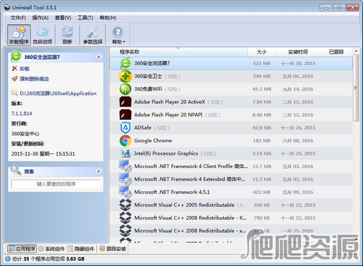Select Adobe Flash Player 20 ActiveX icon
This screenshot has height=266, width=363.
click(x=125, y=102)
